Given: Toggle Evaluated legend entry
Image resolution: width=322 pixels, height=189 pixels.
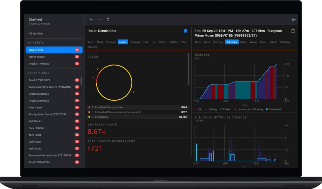Looking at the screenshot, I should 273,109.
